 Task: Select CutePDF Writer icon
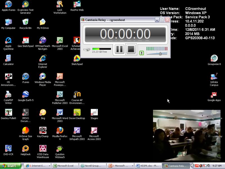8,97
